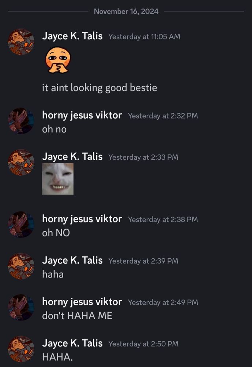
Task: Click the 'Yesterday at 2:49 PM' timestamp
Action: tap(163, 302)
